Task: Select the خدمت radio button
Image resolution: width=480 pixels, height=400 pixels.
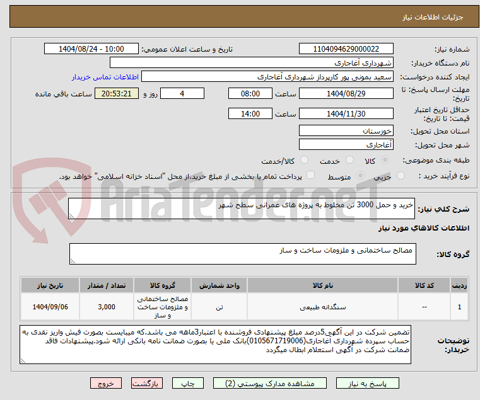Action: (349, 160)
